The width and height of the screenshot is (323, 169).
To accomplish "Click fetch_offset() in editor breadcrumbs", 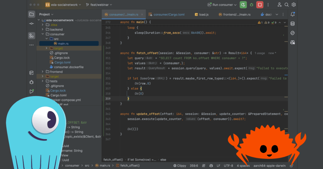I will coord(113,160).
